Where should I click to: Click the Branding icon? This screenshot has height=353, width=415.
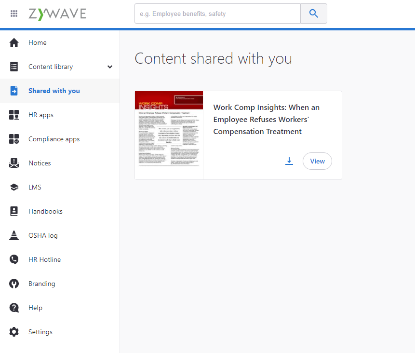tap(13, 284)
